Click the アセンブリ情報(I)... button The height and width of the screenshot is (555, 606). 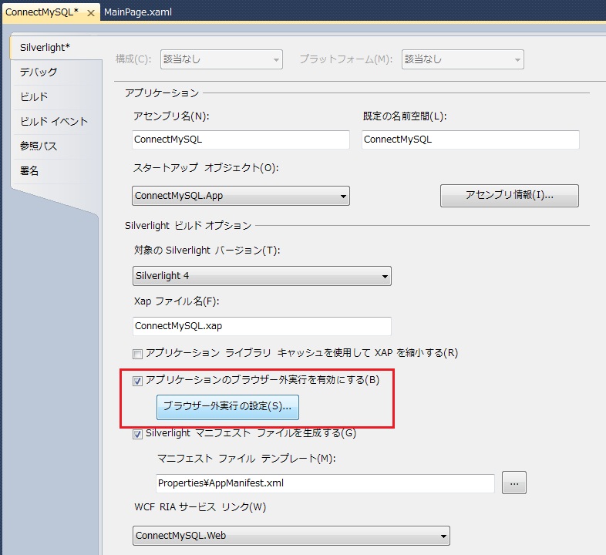(x=510, y=196)
